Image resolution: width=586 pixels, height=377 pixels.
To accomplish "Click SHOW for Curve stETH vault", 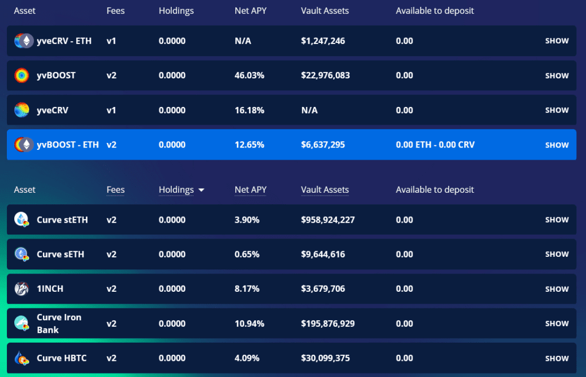I will coord(557,220).
